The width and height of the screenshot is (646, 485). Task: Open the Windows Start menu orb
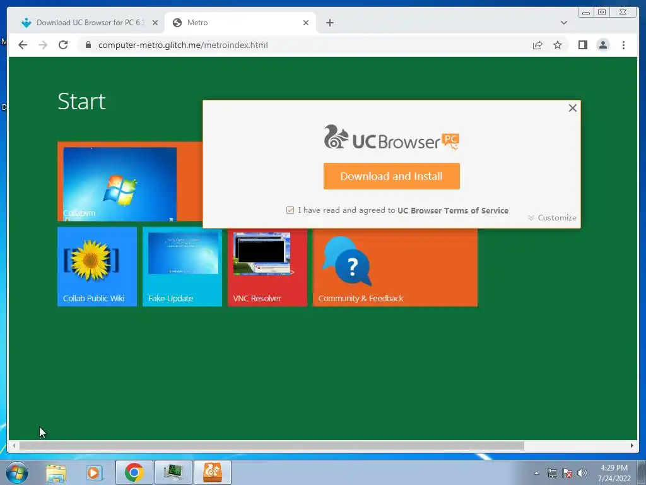[x=17, y=472]
